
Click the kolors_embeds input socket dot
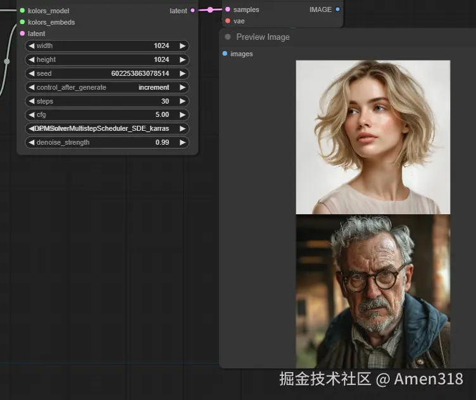click(x=22, y=22)
